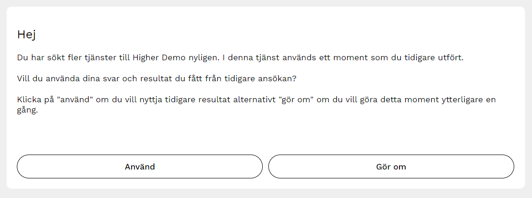Image resolution: width=532 pixels, height=198 pixels.
Task: Click the word Du starting first paragraph
Action: click(22, 58)
